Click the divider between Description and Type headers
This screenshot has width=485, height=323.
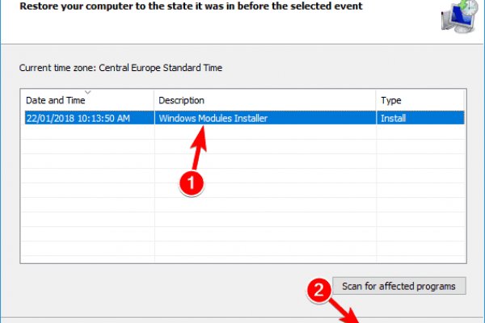pyautogui.click(x=376, y=101)
